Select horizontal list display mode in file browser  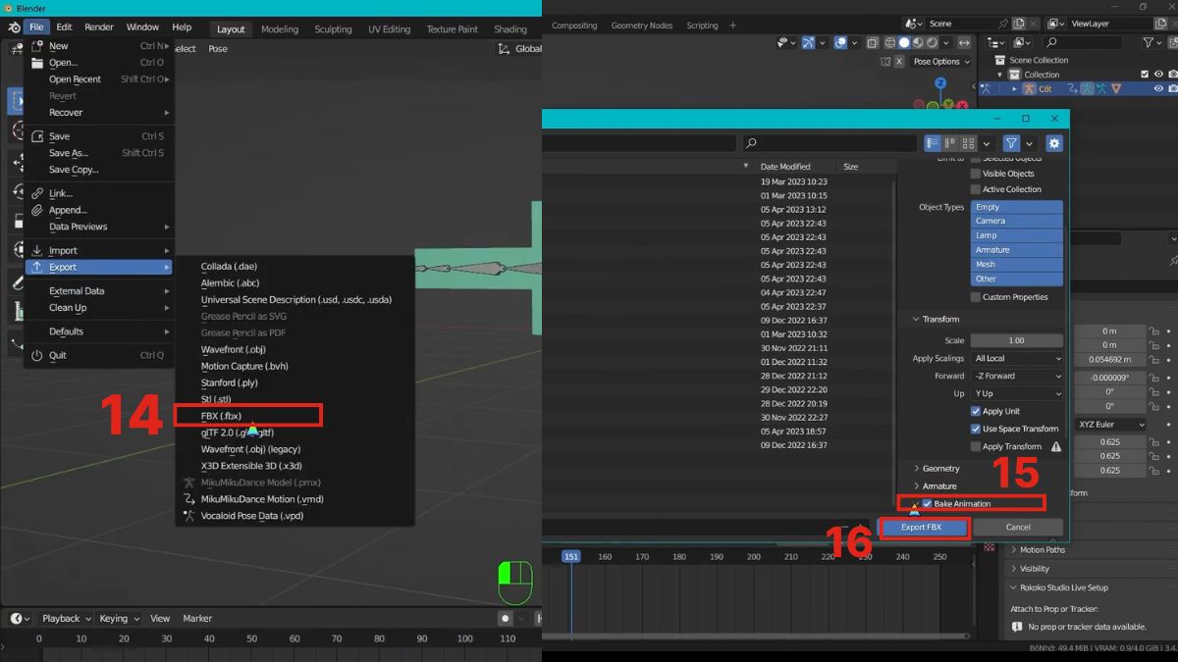tap(950, 143)
